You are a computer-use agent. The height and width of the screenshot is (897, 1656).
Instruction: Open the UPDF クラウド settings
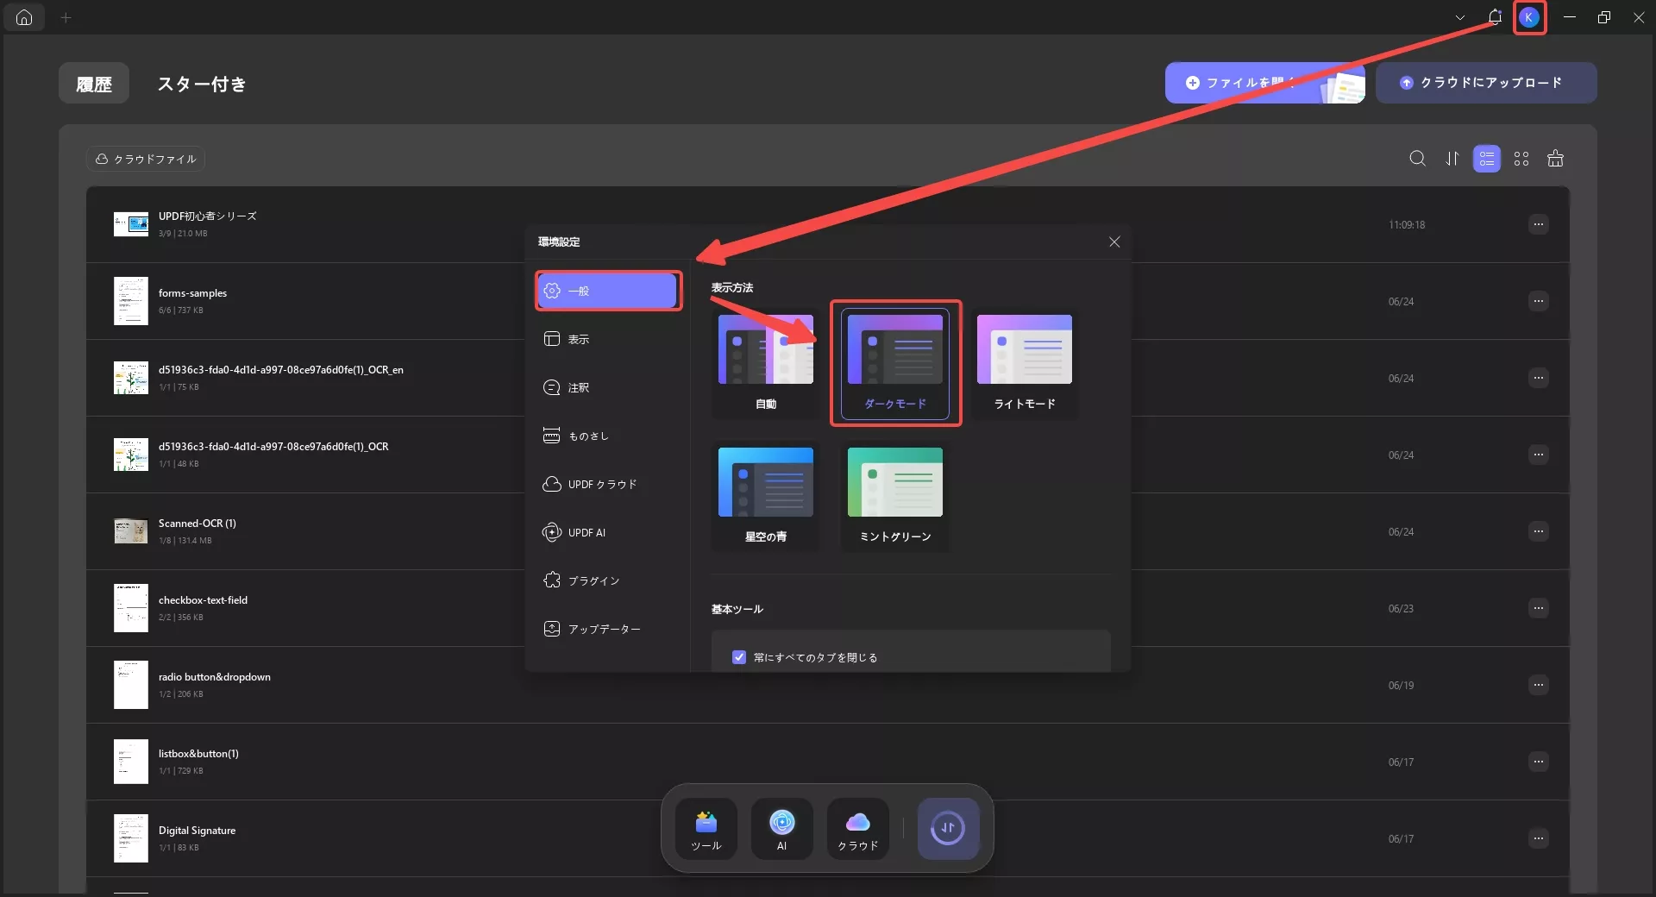tap(607, 484)
